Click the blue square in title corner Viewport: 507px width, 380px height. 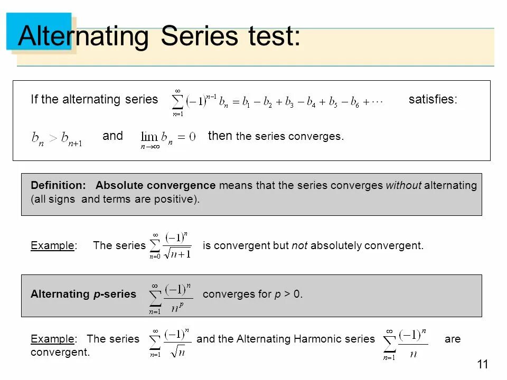pos(39,31)
